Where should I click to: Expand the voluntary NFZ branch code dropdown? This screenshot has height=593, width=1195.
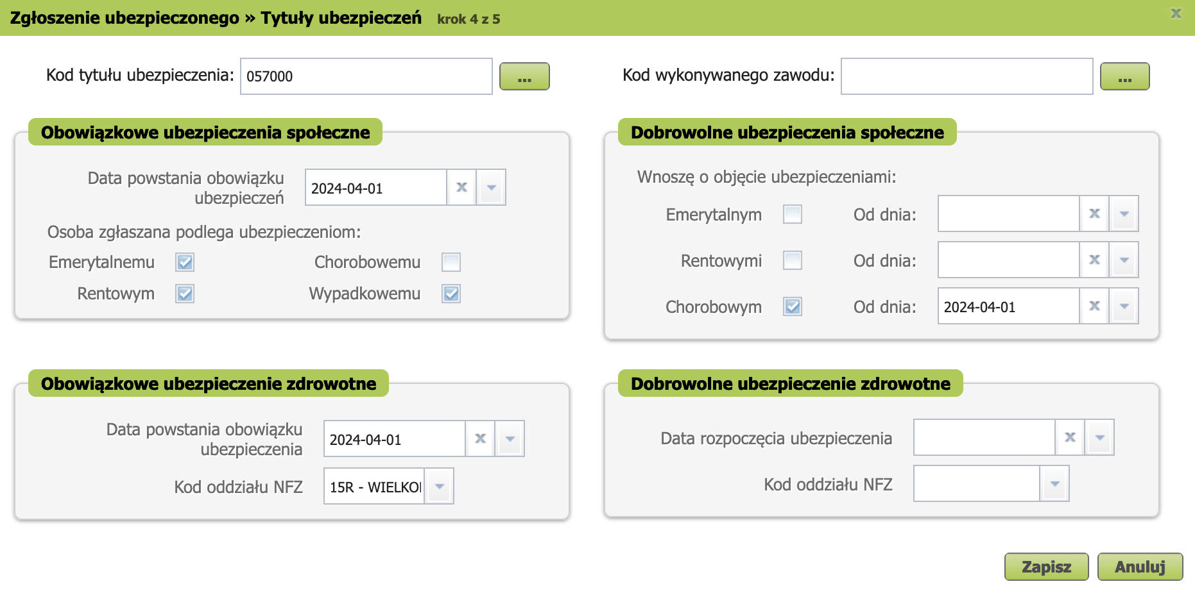pos(1054,484)
